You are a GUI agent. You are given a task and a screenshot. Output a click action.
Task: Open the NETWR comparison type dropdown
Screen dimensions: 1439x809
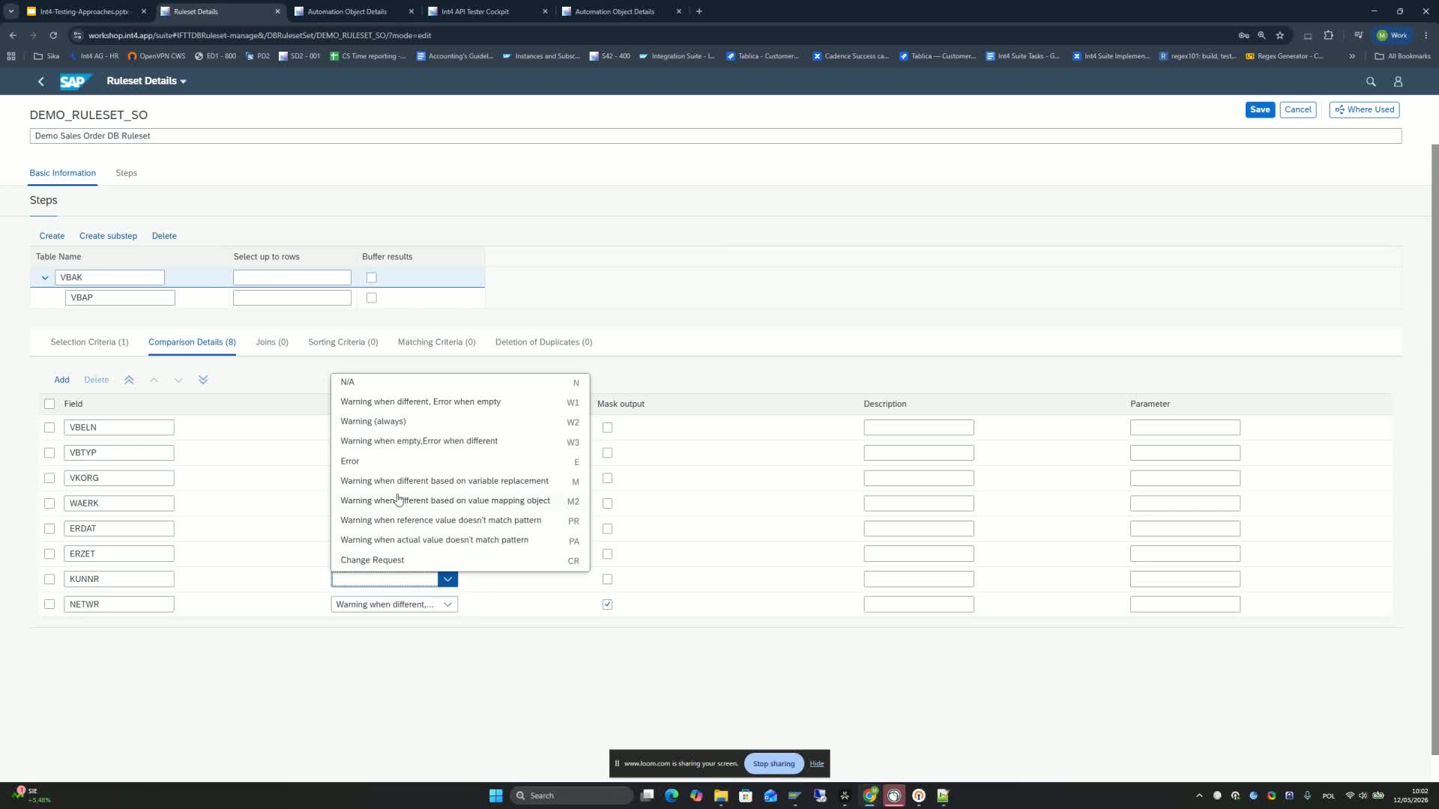[447, 605]
